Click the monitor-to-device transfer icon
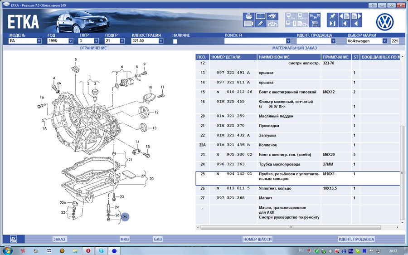This screenshot has height=255, width=408. pyautogui.click(x=291, y=24)
